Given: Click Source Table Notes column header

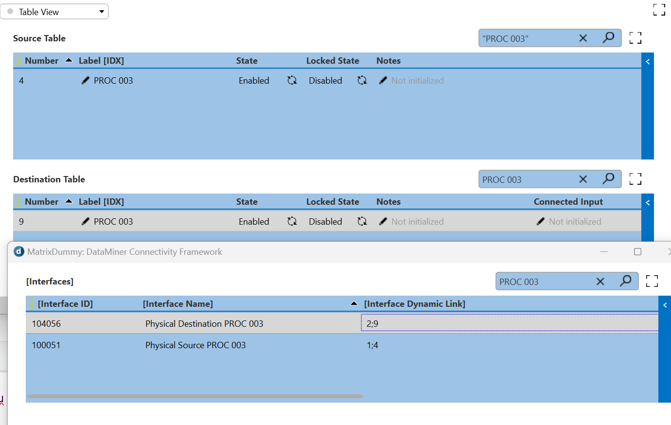Looking at the screenshot, I should 388,61.
